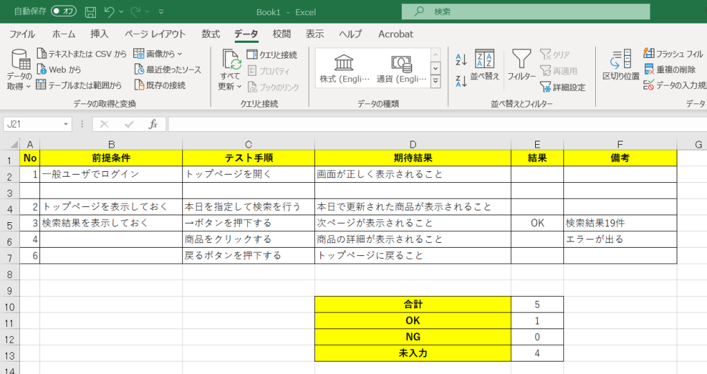This screenshot has height=374, width=707.
Task: Open the Redo history dropdown arrow
Action: 148,12
